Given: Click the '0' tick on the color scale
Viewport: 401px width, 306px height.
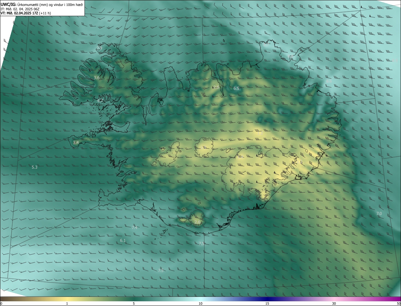Looking at the screenshot, I should 1,303.
